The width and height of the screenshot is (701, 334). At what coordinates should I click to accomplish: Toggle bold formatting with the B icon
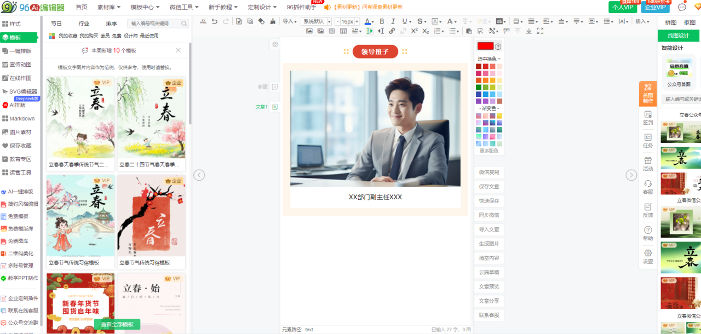382,21
